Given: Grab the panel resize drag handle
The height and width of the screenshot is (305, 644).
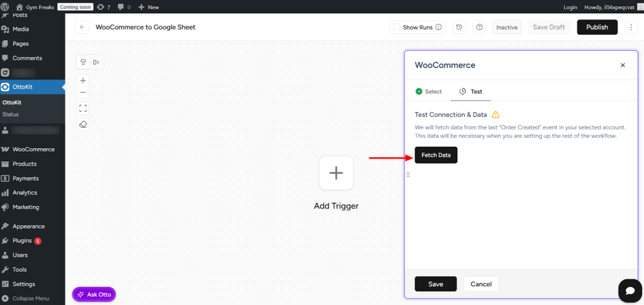Looking at the screenshot, I should 408,174.
